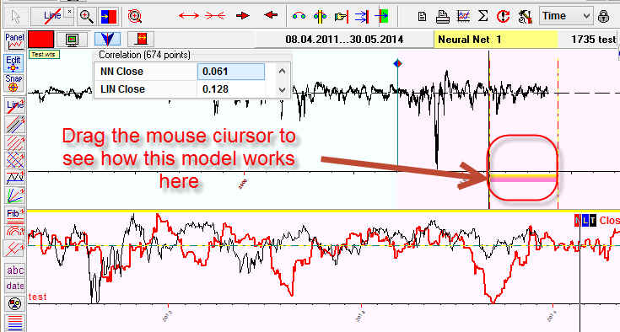Click the solid red color button

coord(40,40)
